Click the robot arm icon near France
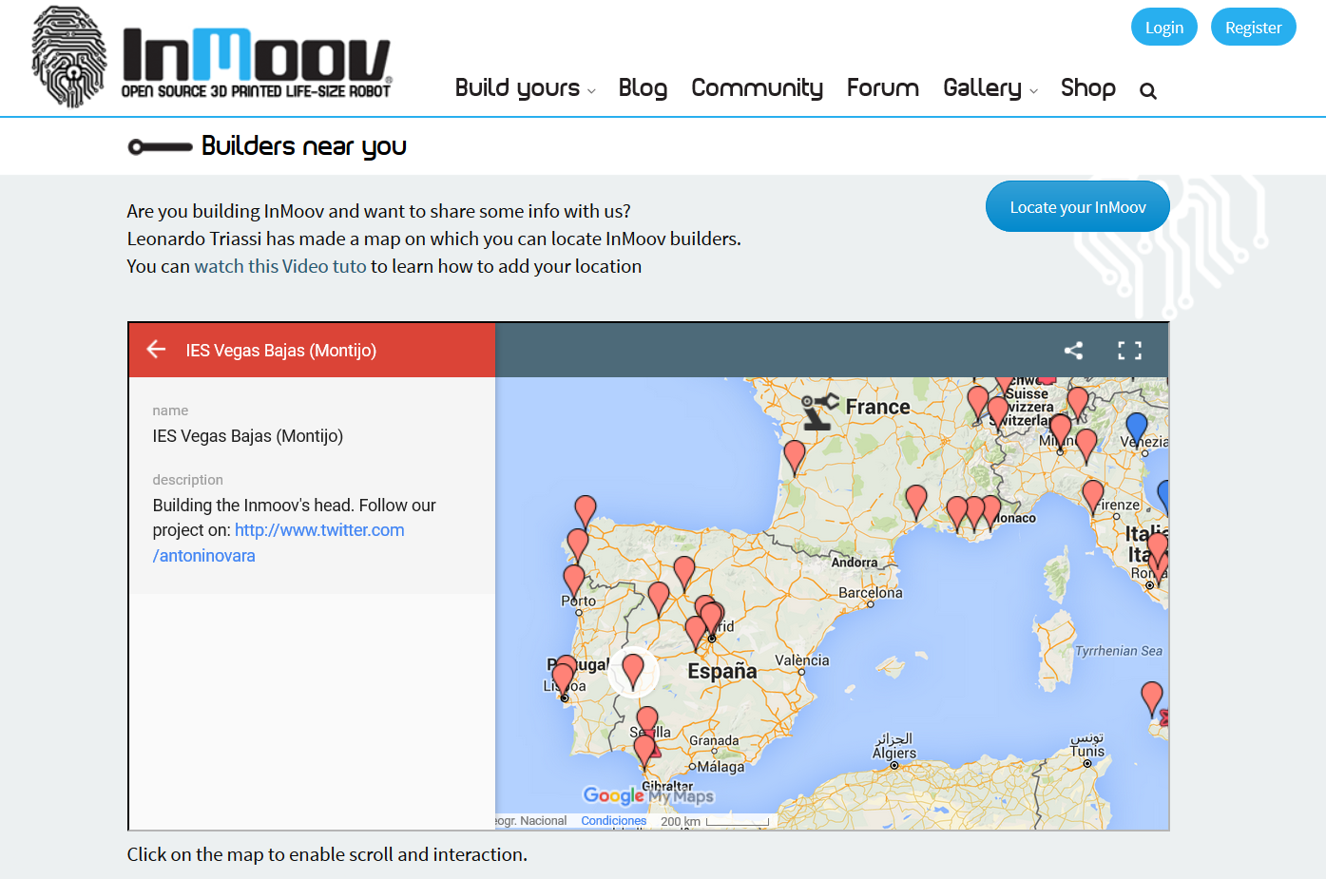Viewport: 1326px width, 879px height. click(817, 411)
